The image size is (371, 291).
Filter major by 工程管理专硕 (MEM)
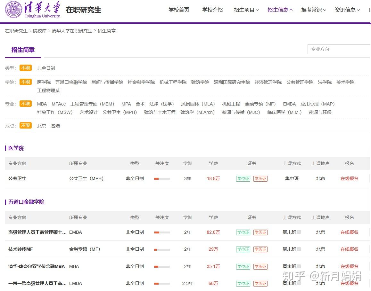[x=92, y=104]
